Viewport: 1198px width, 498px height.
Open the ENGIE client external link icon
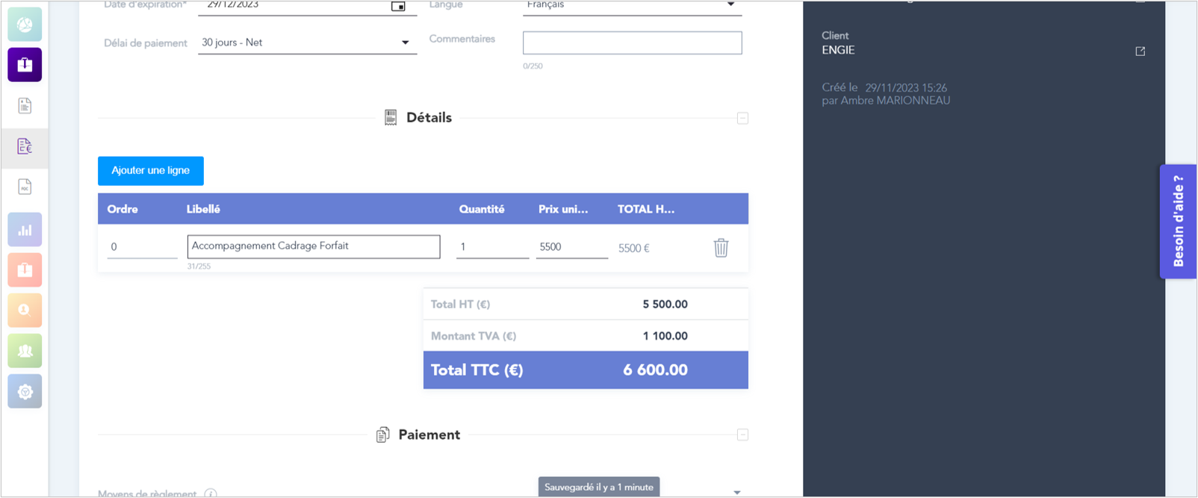(x=1140, y=52)
